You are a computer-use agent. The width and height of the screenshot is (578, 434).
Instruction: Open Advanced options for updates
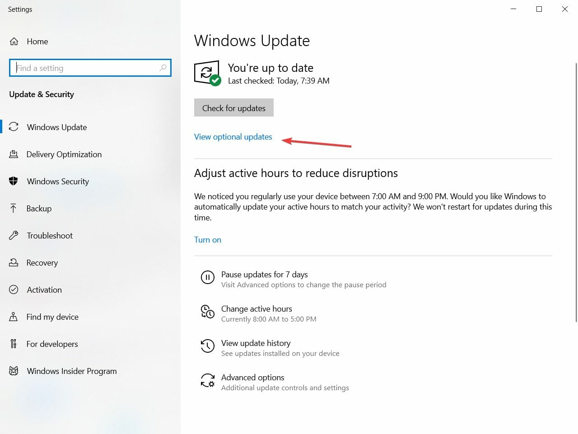tap(253, 377)
